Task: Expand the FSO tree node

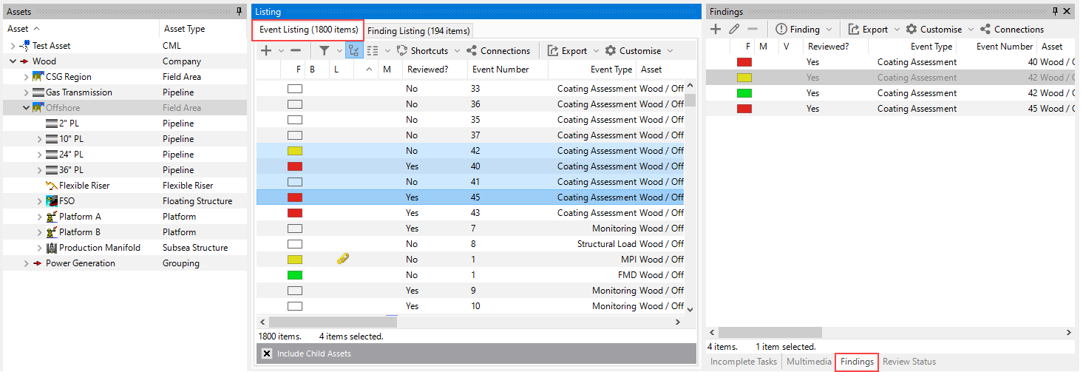Action: 39,201
